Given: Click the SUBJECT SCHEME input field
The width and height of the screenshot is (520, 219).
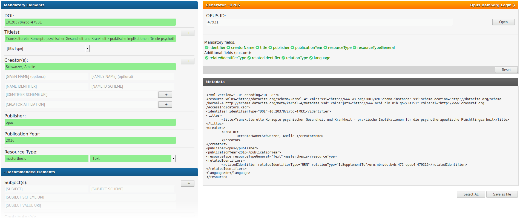Looking at the screenshot, I should [x=132, y=189].
